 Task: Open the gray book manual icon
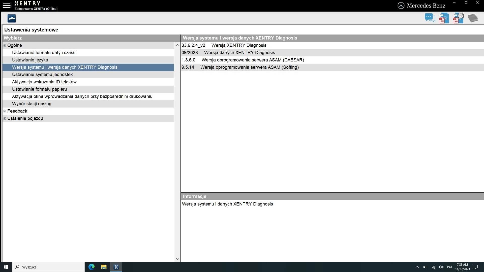473,18
